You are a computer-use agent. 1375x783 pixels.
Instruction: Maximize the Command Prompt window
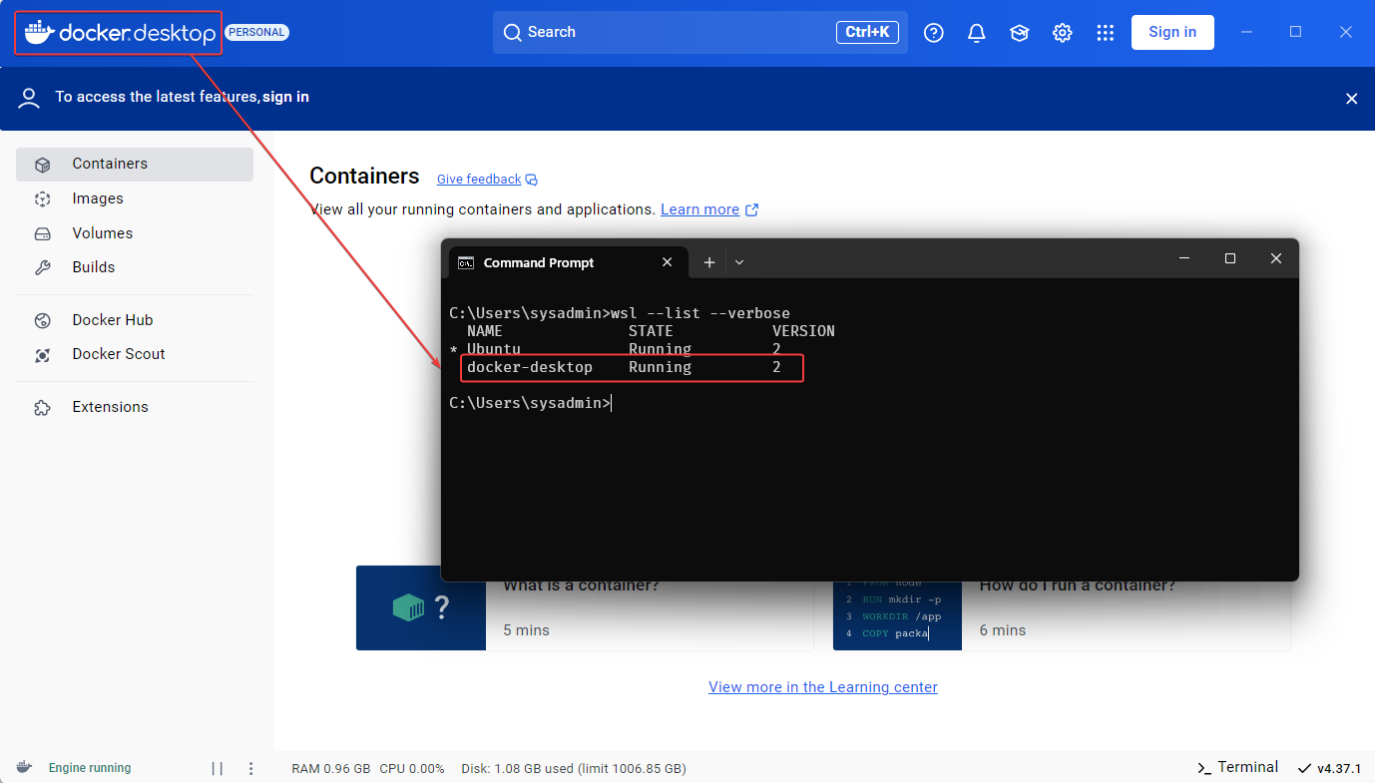[x=1230, y=258]
